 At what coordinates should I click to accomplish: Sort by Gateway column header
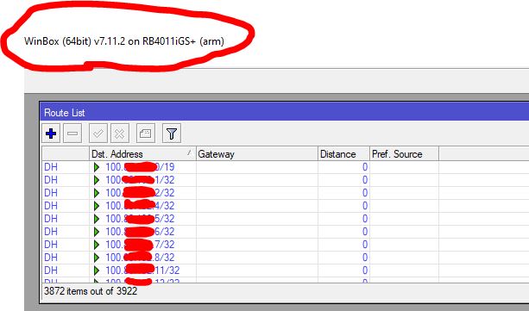coord(257,154)
